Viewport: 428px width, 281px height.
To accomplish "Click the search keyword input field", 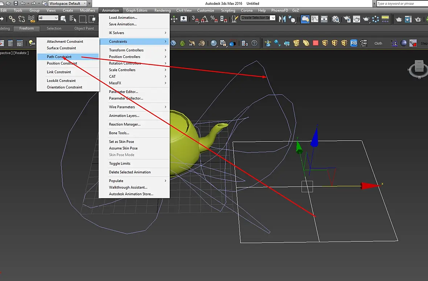I will (x=402, y=4).
